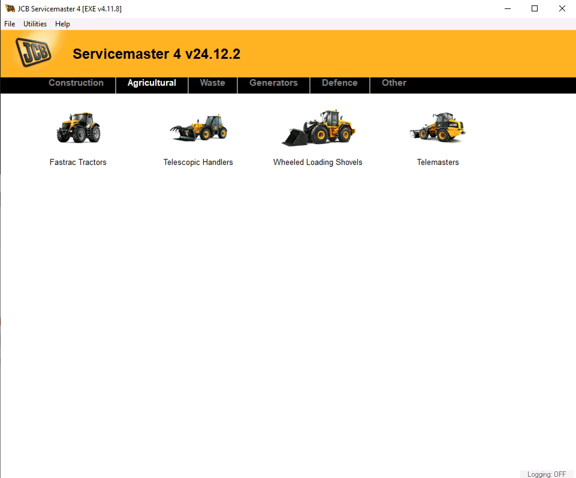Click the Wheeled Loading Shovels label
Viewport: 576px width, 478px height.
318,162
